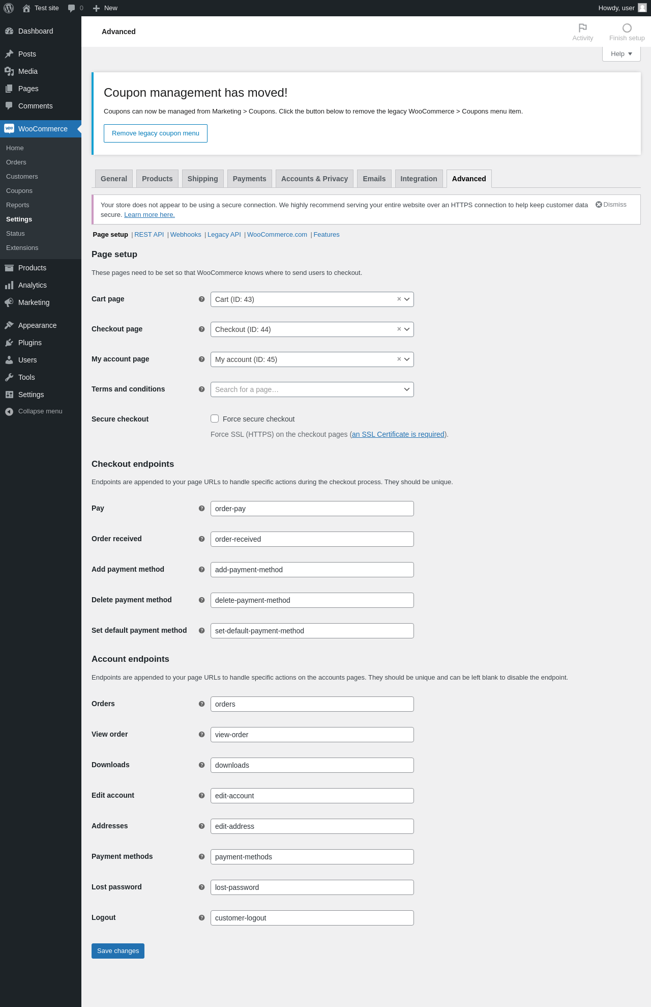
Task: Switch to the General tab
Action: pyautogui.click(x=114, y=179)
